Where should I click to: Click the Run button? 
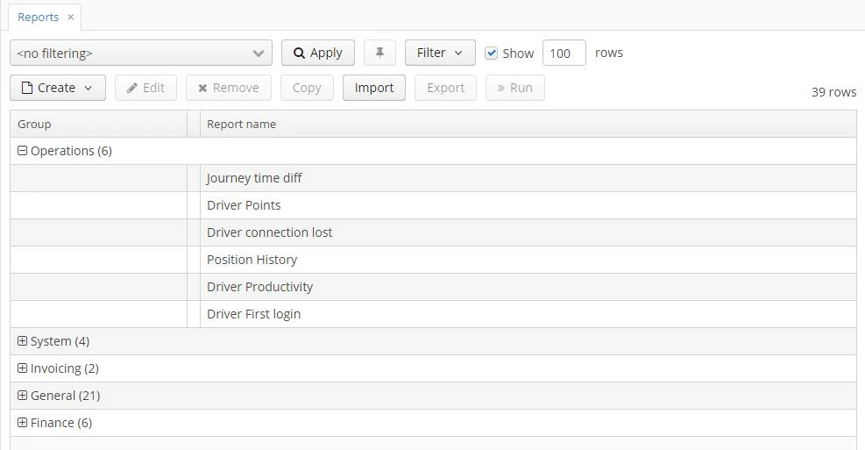pyautogui.click(x=514, y=88)
